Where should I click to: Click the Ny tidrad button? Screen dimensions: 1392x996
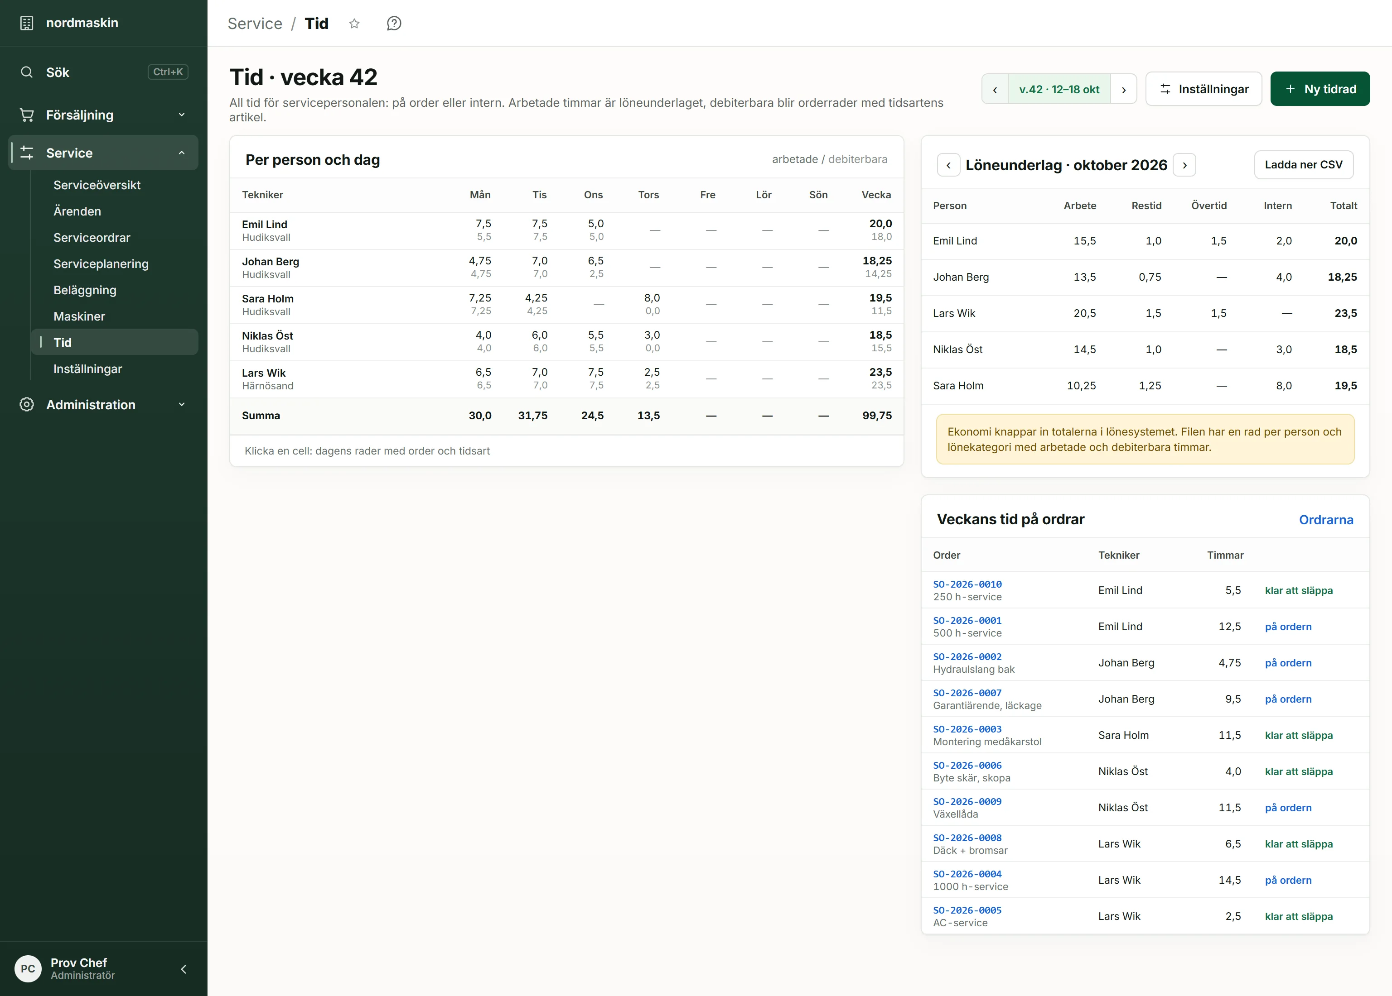pyautogui.click(x=1319, y=90)
